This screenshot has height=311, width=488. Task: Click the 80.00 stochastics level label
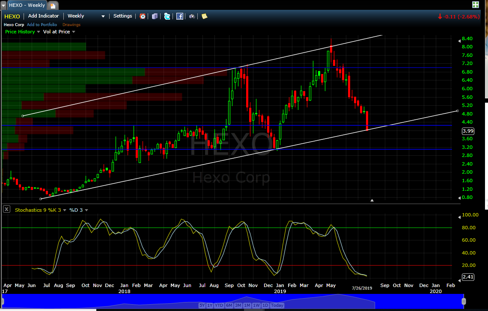point(469,228)
